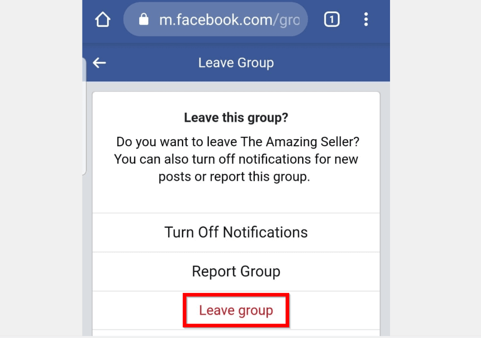481x338 pixels.
Task: Click the faded '/gro' URL portion
Action: [286, 20]
